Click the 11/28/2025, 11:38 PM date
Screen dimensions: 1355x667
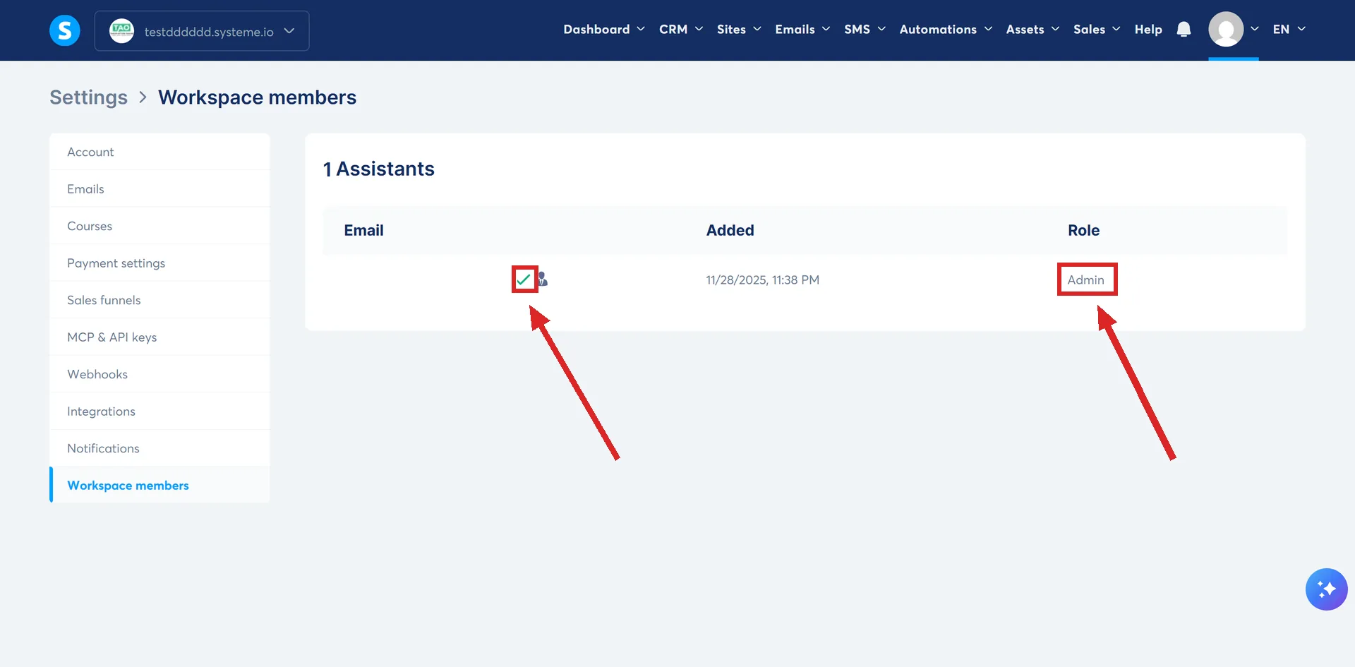pyautogui.click(x=762, y=280)
